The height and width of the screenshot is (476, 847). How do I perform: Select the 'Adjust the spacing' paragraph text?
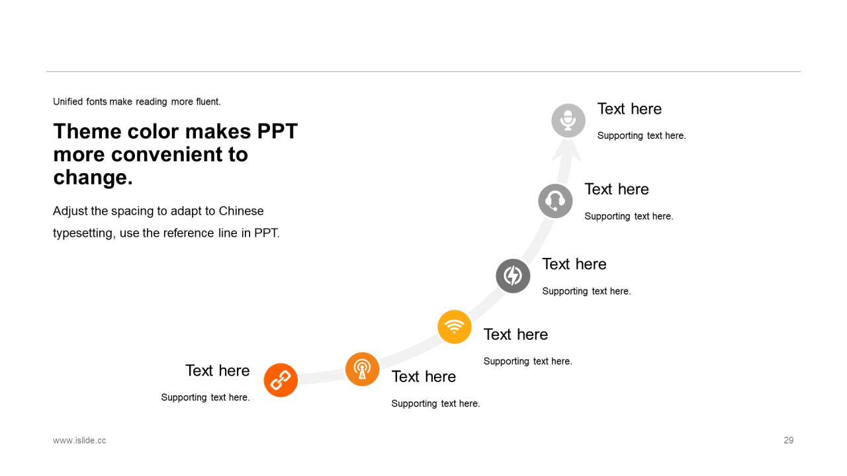pyautogui.click(x=166, y=222)
